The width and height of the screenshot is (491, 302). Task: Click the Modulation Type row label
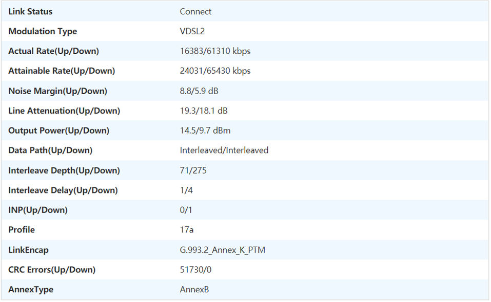(x=43, y=31)
